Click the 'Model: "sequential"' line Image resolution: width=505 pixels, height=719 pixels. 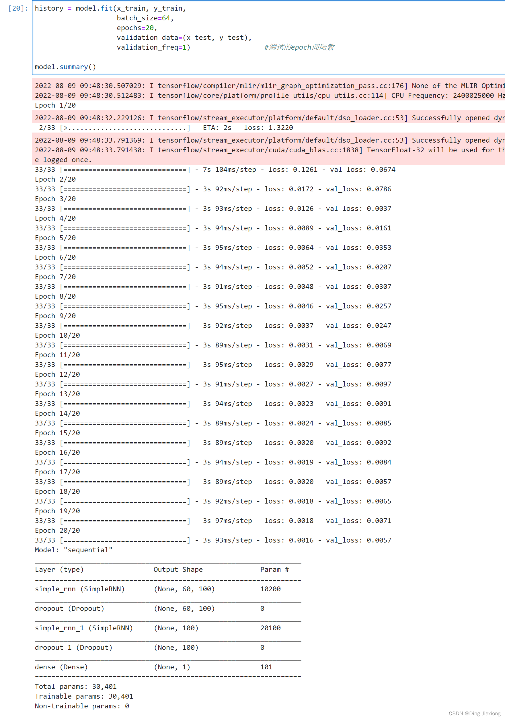click(x=74, y=550)
